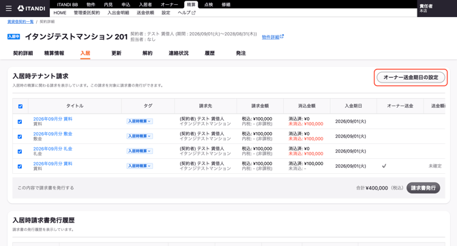Click the タイトル column header
Screen dimensions: 457x246
75,106
